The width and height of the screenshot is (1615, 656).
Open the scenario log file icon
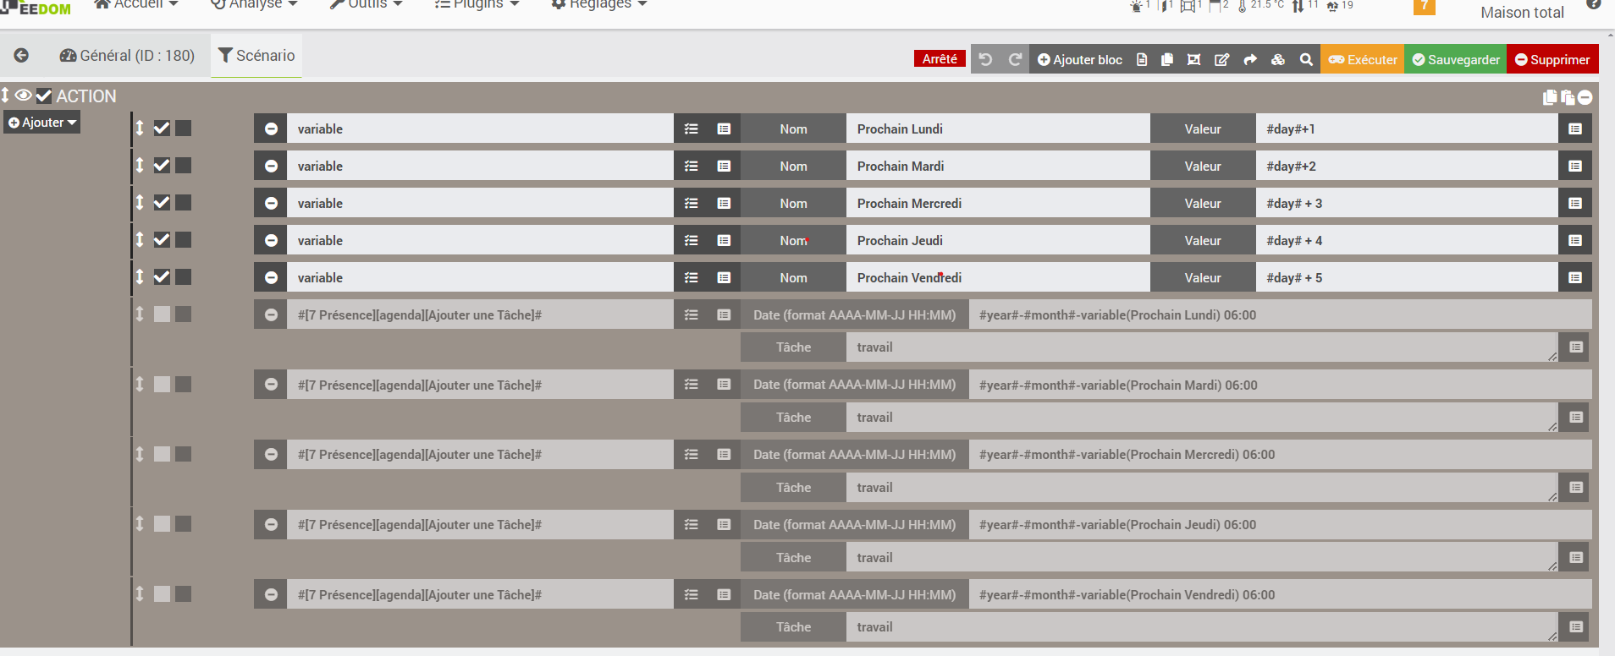[1142, 59]
